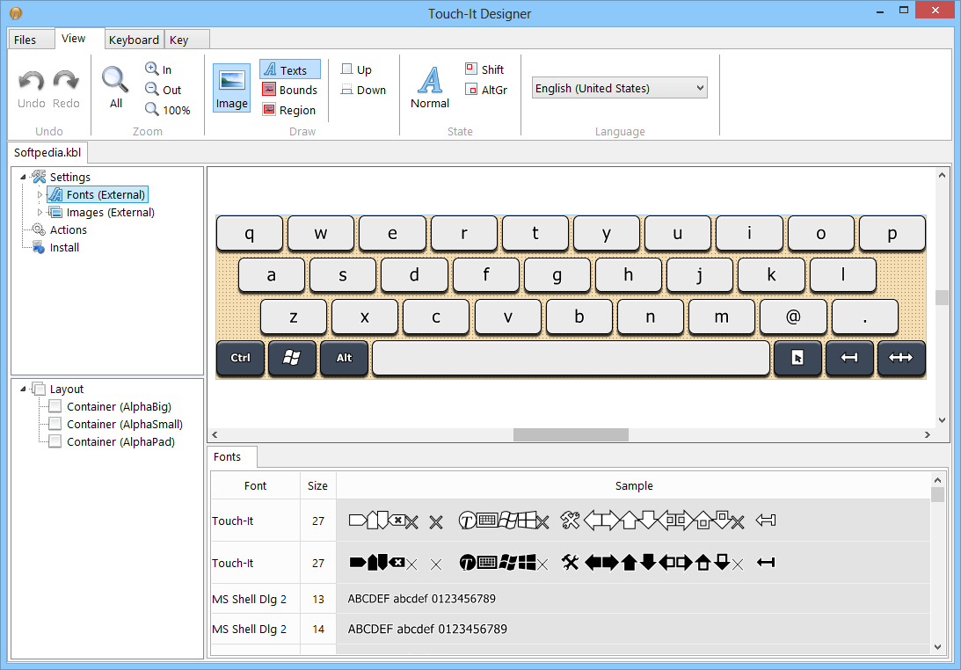Switch to the Keyboard ribbon tab

click(x=134, y=40)
